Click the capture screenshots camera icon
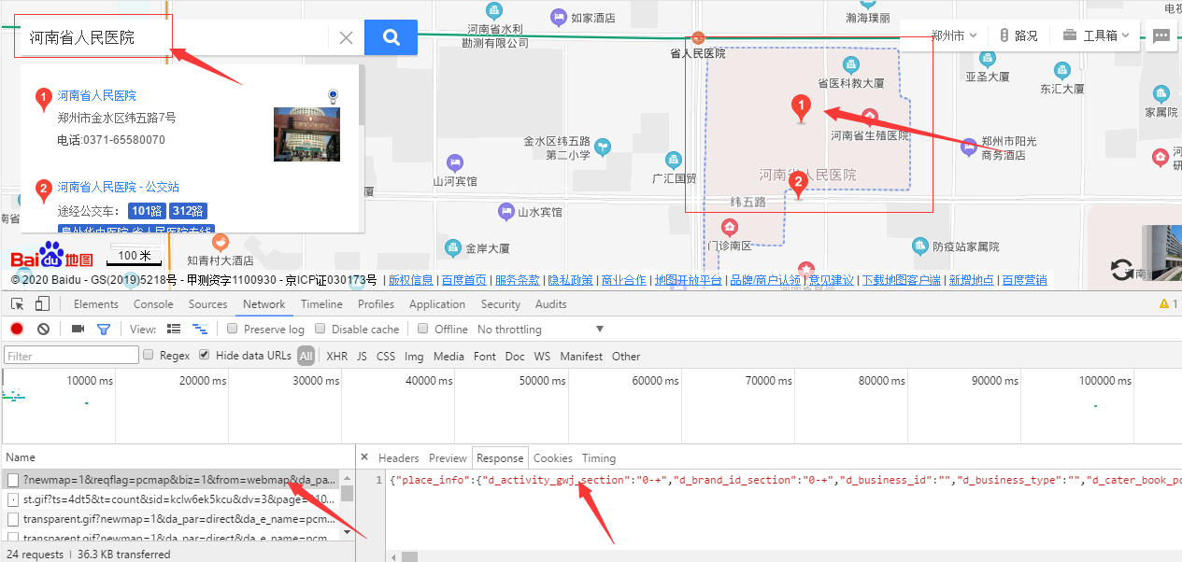Viewport: 1182px width, 562px height. click(78, 329)
